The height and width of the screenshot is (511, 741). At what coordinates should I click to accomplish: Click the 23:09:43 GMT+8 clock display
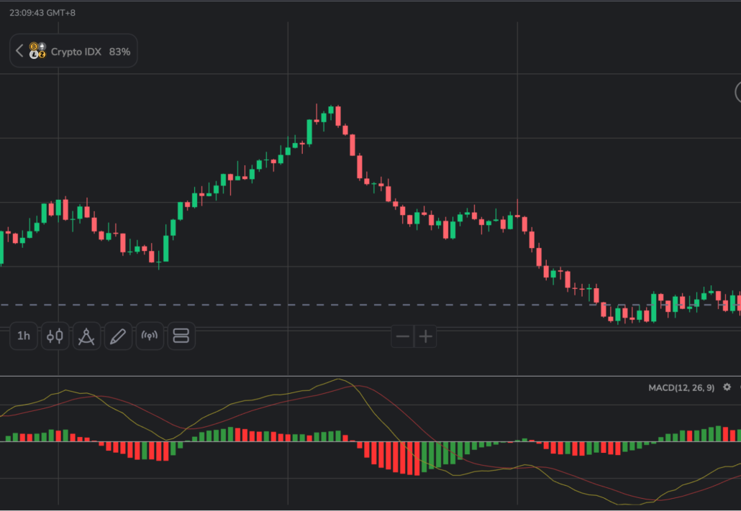(43, 12)
